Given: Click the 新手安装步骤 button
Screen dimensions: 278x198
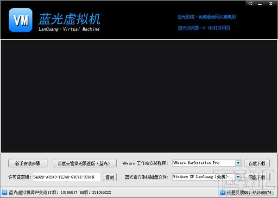Looking at the screenshot, I should click(x=28, y=163).
